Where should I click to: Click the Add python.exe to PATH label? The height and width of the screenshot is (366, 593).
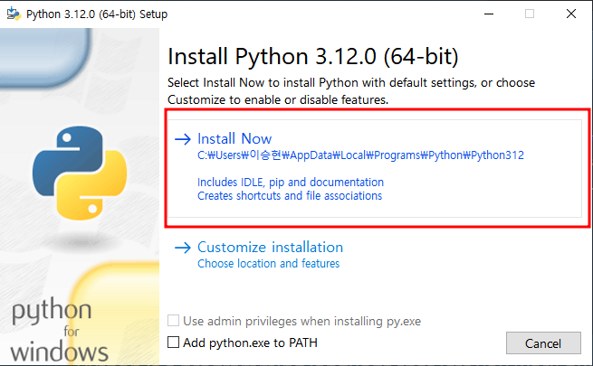251,343
